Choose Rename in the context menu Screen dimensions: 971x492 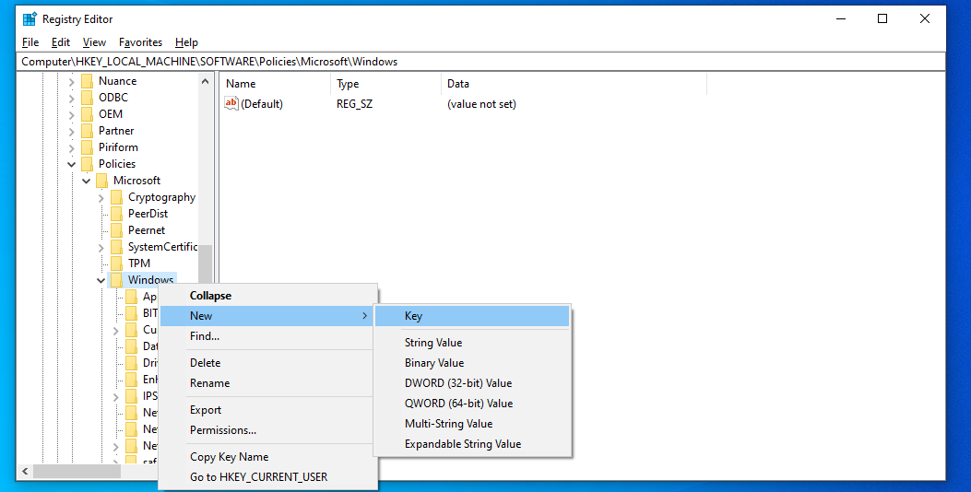click(x=268, y=383)
